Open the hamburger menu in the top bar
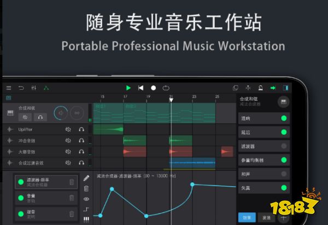 9,88
